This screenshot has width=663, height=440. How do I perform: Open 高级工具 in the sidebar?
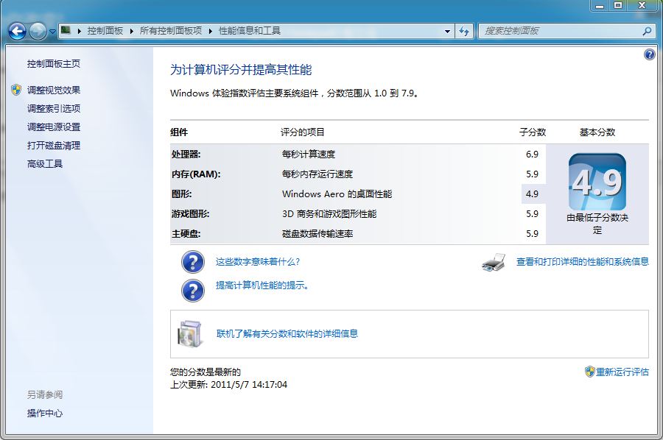pyautogui.click(x=45, y=164)
